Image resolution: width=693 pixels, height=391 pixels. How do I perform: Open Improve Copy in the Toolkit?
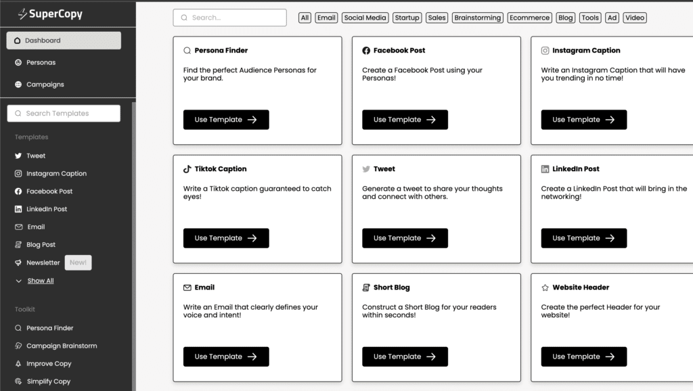click(49, 364)
